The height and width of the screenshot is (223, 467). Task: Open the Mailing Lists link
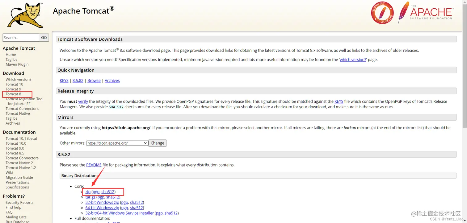pyautogui.click(x=16, y=217)
